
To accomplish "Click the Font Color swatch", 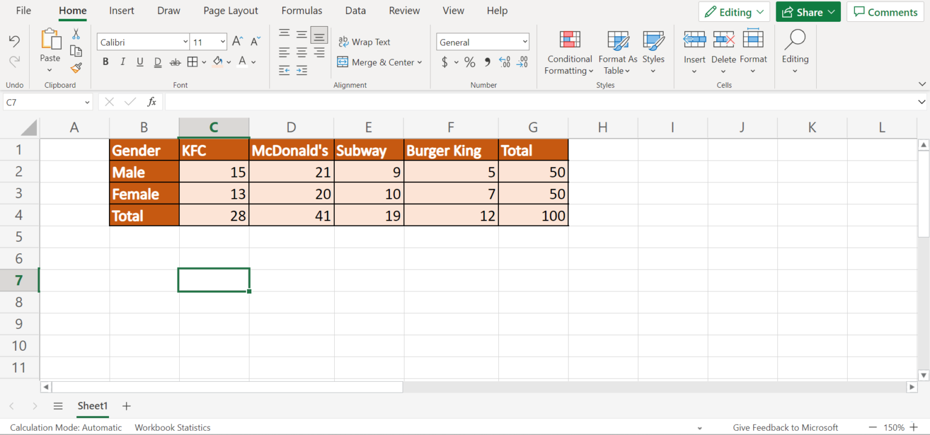I will tap(242, 61).
